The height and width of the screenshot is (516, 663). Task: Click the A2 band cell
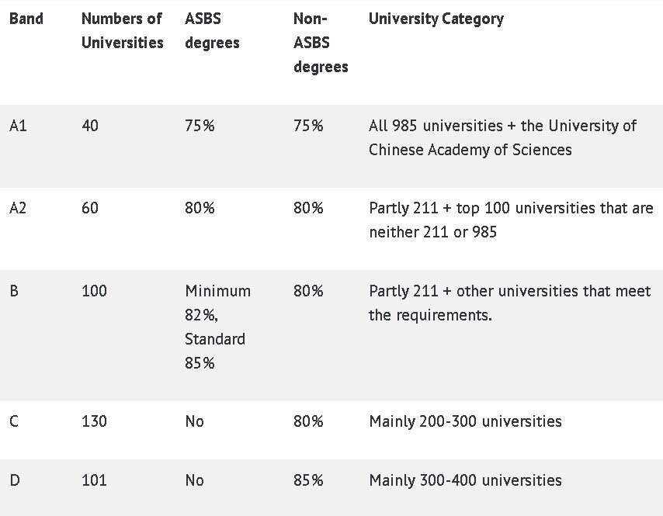point(18,208)
